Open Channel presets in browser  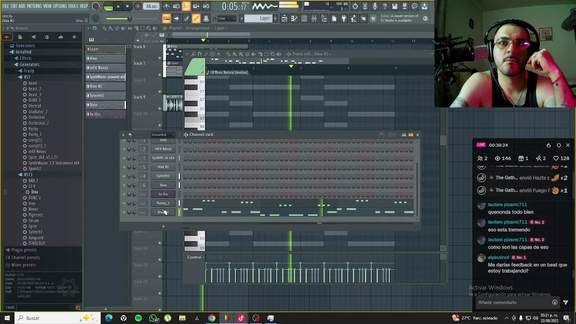point(25,257)
